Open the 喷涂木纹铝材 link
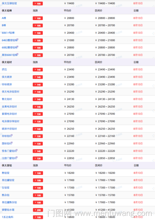This screenshot has width=155, height=220. pos(9,129)
